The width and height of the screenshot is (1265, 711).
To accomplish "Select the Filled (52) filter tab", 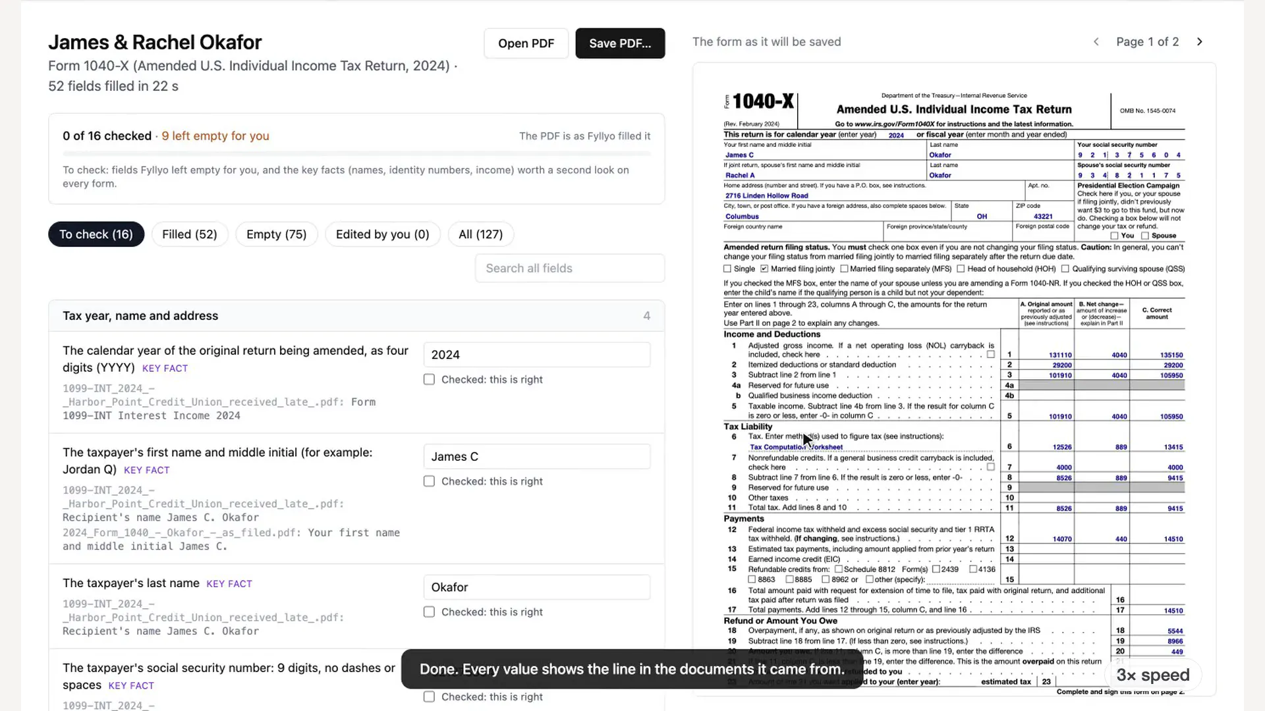I will (190, 234).
